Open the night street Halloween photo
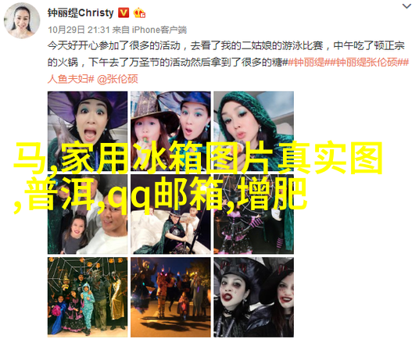This screenshot has height=343, width=419. coord(170,297)
